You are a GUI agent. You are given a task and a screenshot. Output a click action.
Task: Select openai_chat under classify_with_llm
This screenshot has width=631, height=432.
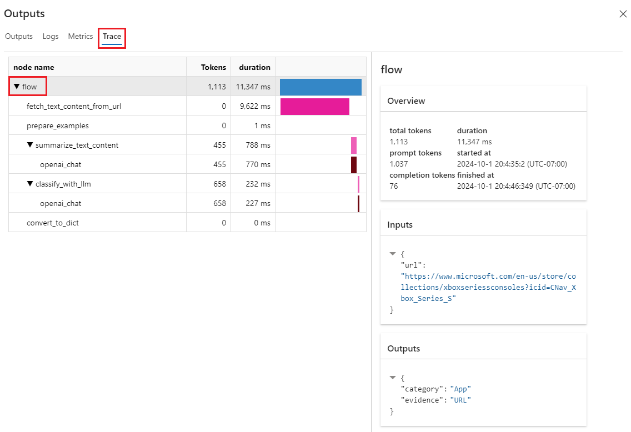[61, 203]
